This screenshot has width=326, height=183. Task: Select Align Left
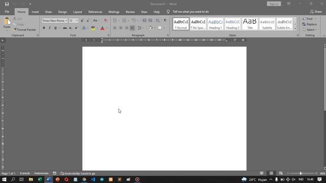(x=115, y=28)
